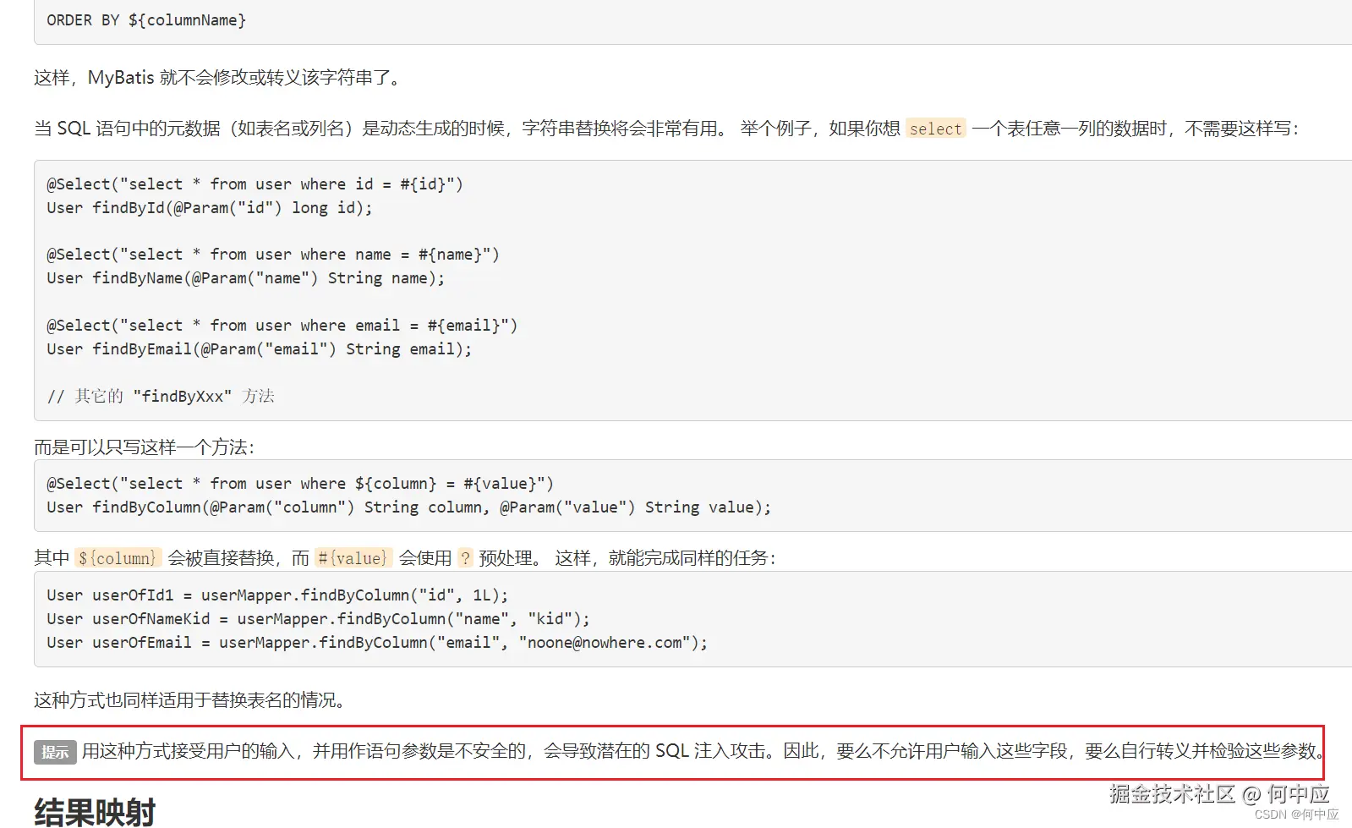The height and width of the screenshot is (828, 1352).
Task: Click the gray 提示 badge
Action: point(55,752)
